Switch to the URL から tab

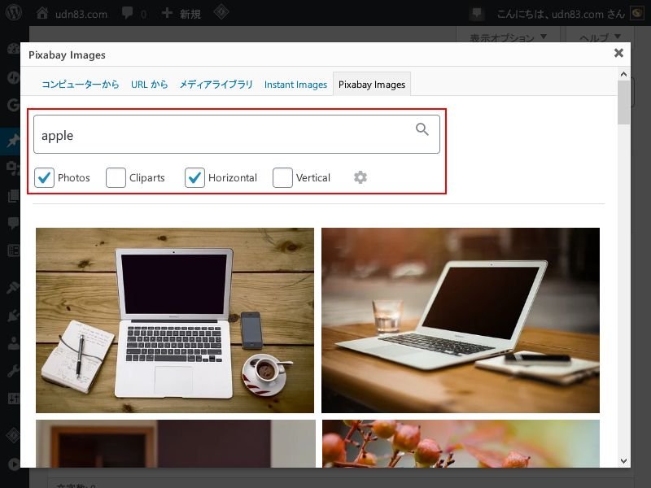pyautogui.click(x=150, y=85)
